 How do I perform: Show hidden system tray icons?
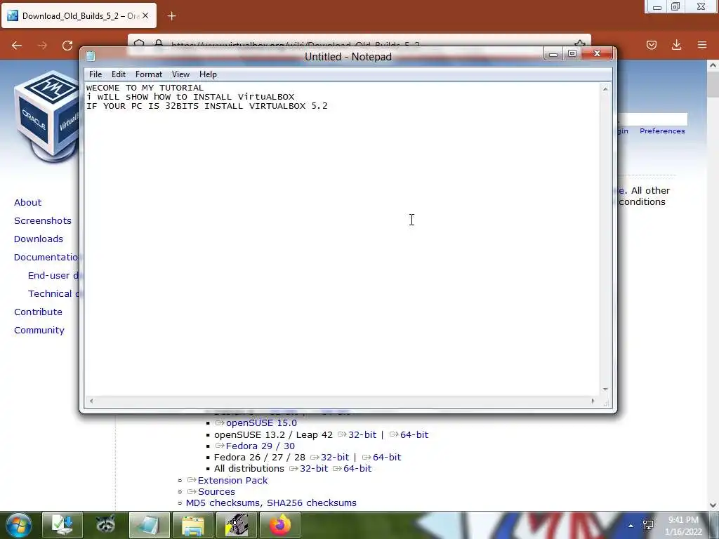coord(631,526)
